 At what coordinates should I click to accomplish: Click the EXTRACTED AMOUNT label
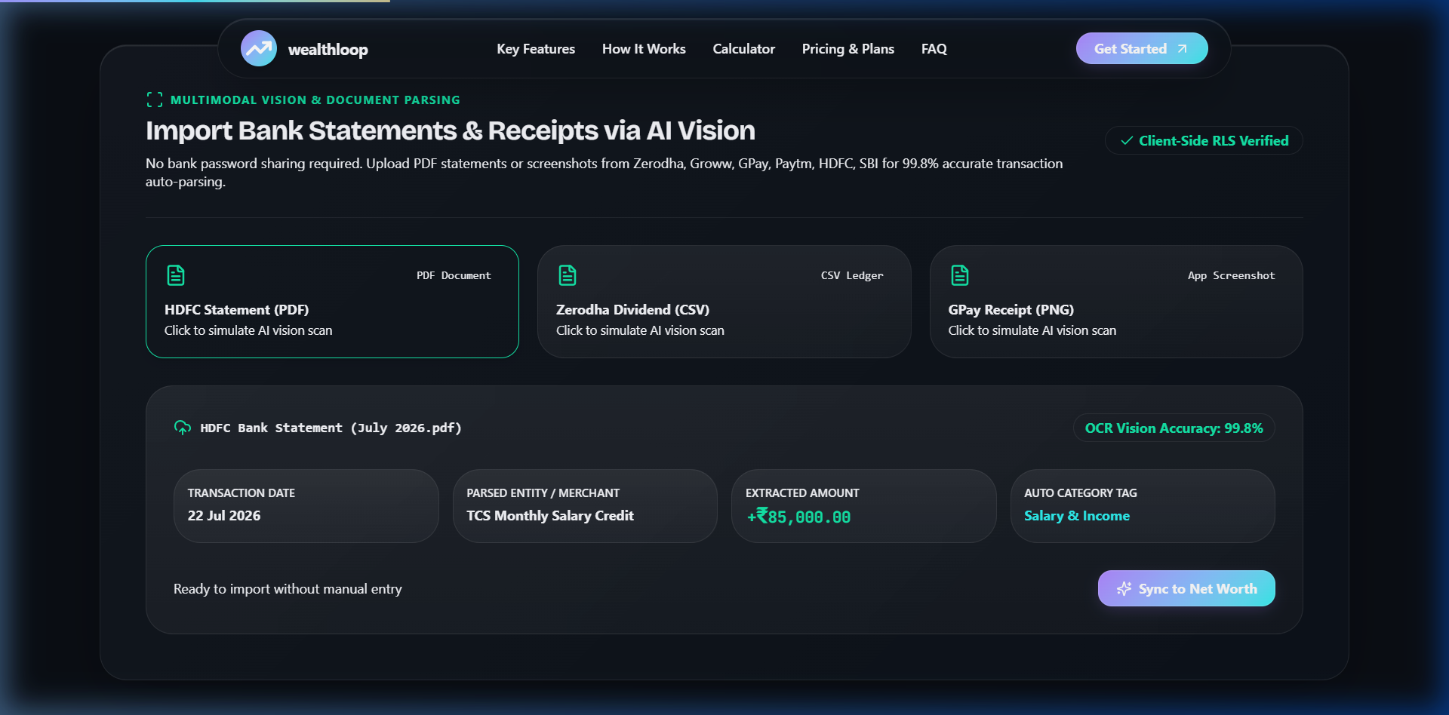[x=802, y=493]
